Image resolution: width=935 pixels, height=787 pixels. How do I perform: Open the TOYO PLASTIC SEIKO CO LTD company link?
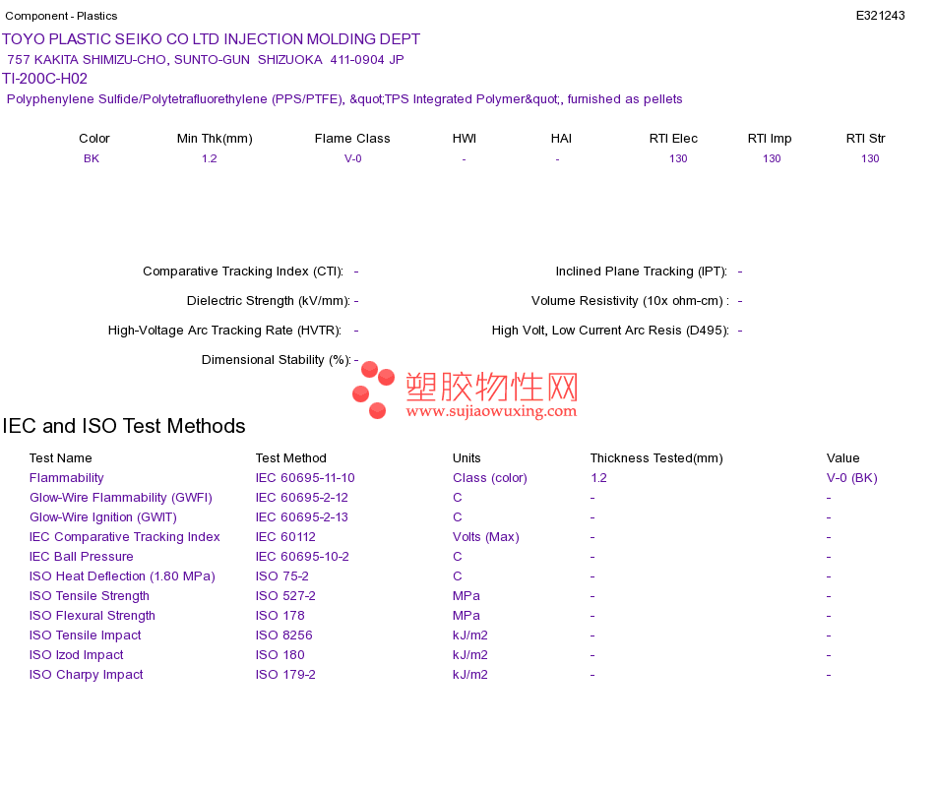(x=211, y=39)
